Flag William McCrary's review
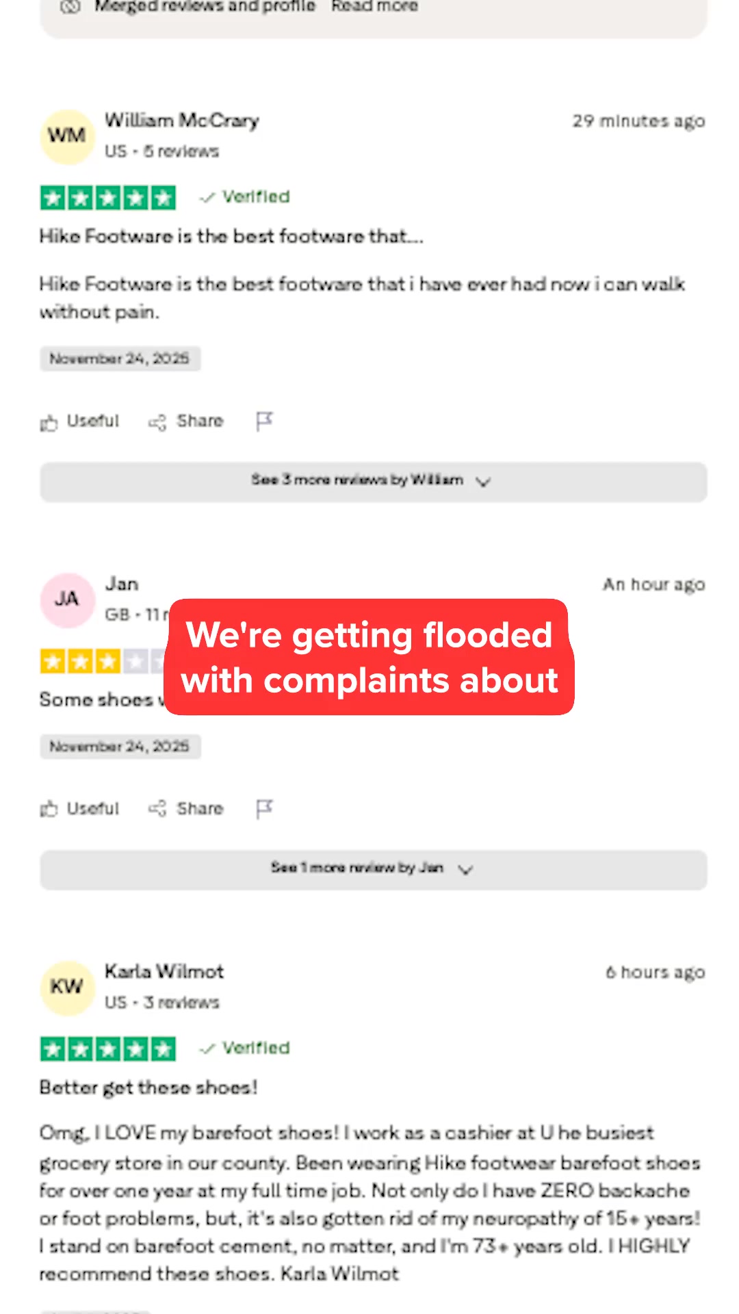Viewport: 739px width, 1314px height. 264,421
